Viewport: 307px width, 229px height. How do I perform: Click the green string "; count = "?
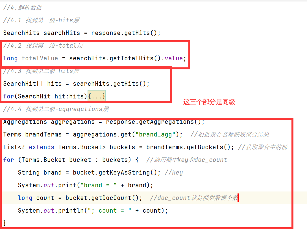[x=110, y=211]
